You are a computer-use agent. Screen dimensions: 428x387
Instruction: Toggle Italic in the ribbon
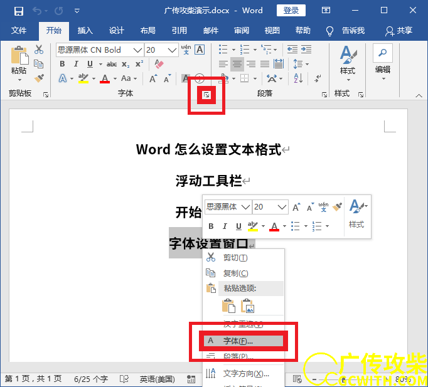[76, 64]
